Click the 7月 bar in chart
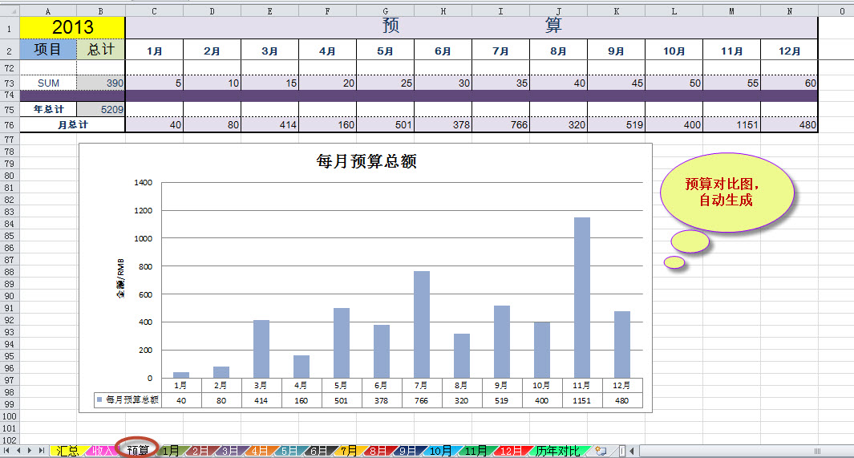854x458 pixels. click(x=422, y=325)
